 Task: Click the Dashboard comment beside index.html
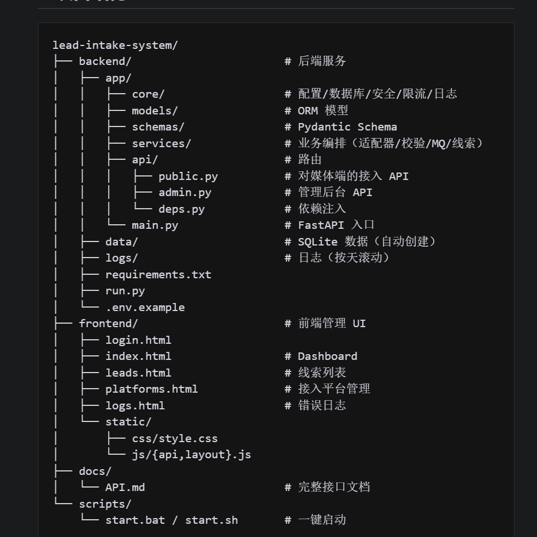pyautogui.click(x=327, y=356)
